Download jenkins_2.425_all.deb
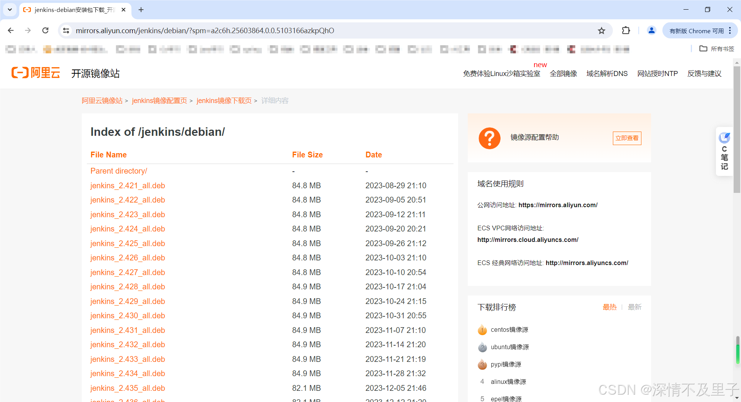The width and height of the screenshot is (741, 402). coord(128,243)
